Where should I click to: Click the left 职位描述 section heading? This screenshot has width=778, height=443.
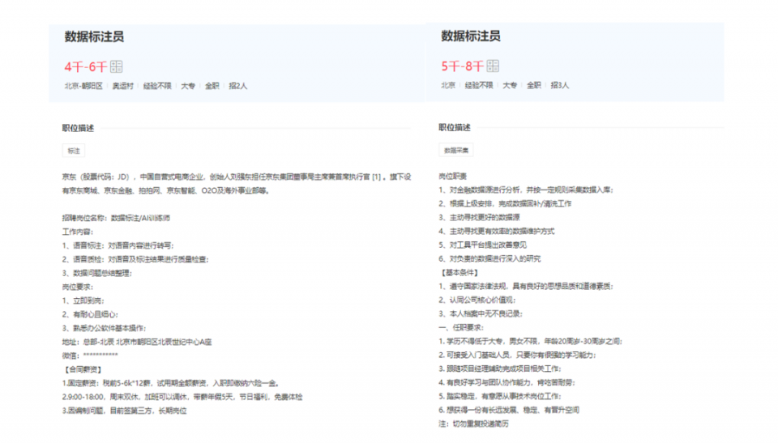coord(78,129)
